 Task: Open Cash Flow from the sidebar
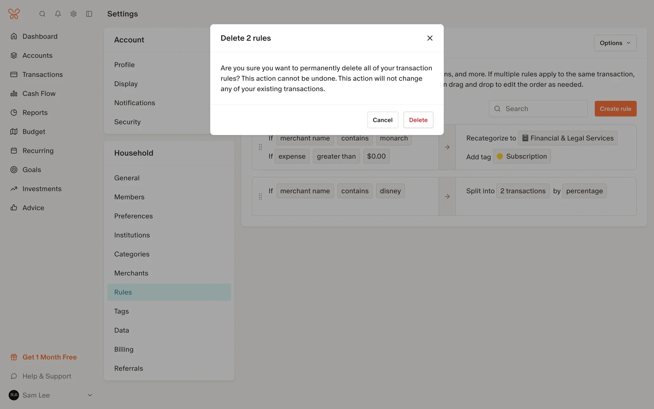39,94
